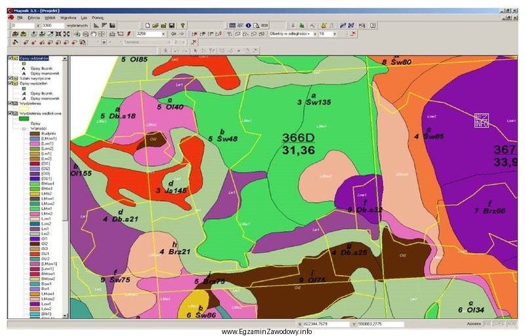Click the zoom out magnifier icon
Image resolution: width=525 pixels, height=336 pixels.
85,34
